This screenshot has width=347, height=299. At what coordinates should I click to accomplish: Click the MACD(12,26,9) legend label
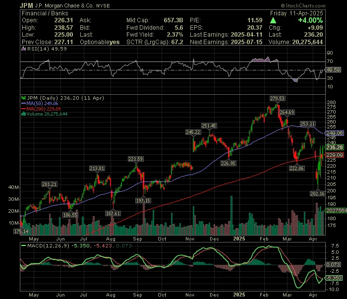pos(48,245)
